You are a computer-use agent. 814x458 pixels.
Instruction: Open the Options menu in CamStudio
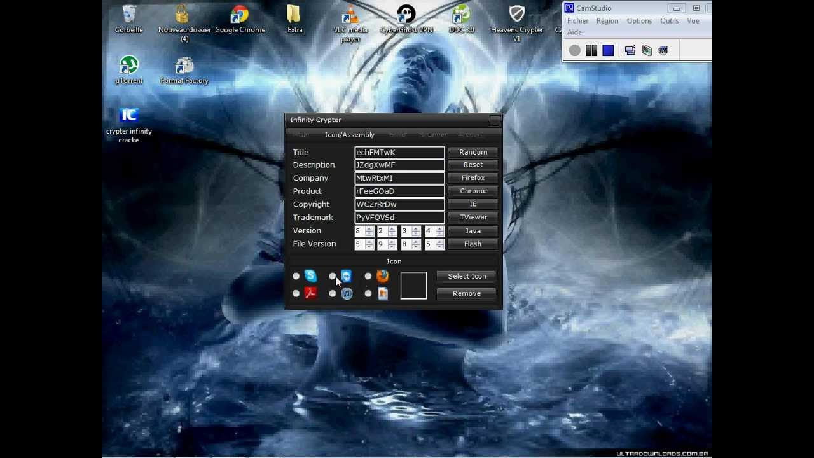(639, 21)
